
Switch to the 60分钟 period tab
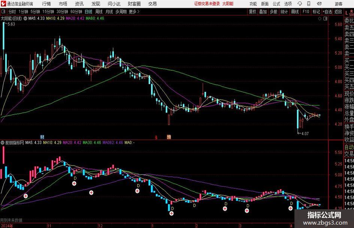[x=76, y=12]
